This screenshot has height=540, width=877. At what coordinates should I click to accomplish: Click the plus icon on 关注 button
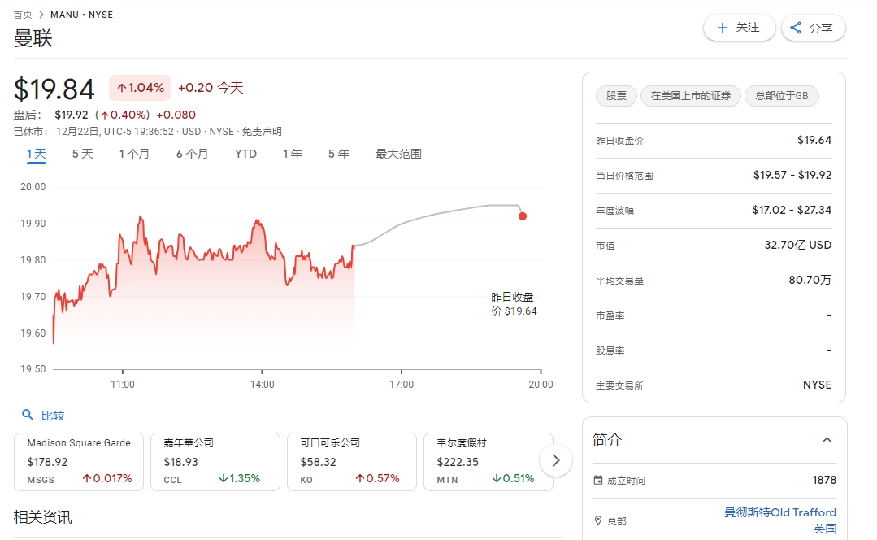tap(722, 28)
